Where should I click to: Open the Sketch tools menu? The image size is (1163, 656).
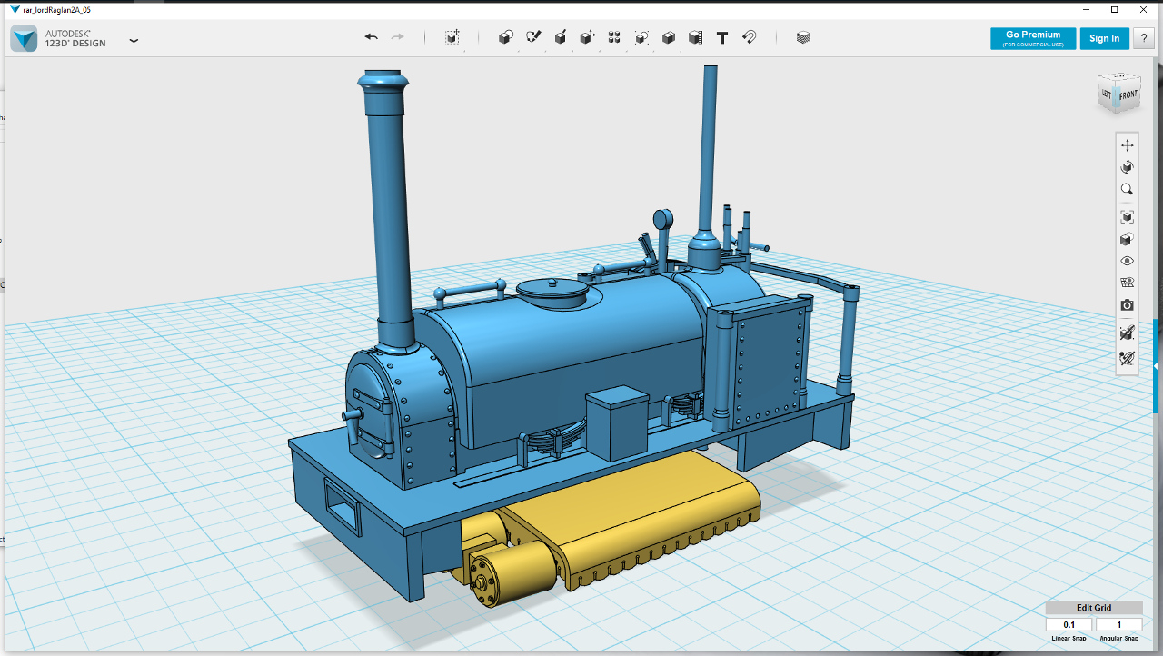(533, 37)
